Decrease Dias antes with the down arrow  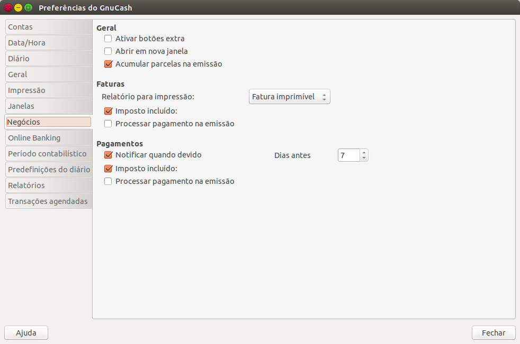pyautogui.click(x=364, y=158)
